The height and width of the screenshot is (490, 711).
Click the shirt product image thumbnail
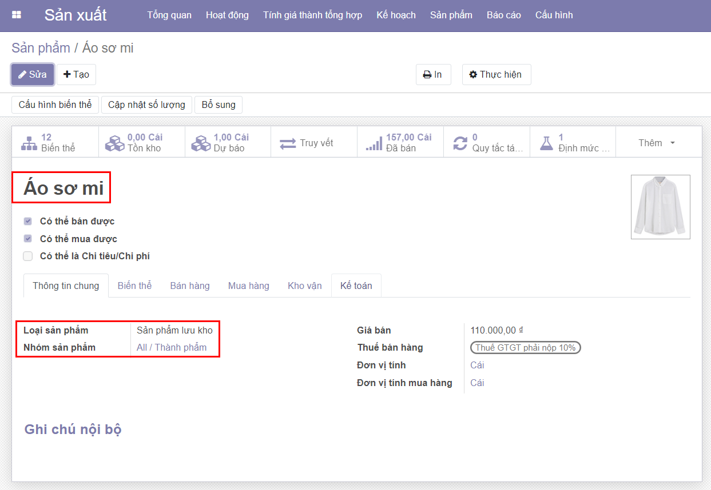pos(660,207)
